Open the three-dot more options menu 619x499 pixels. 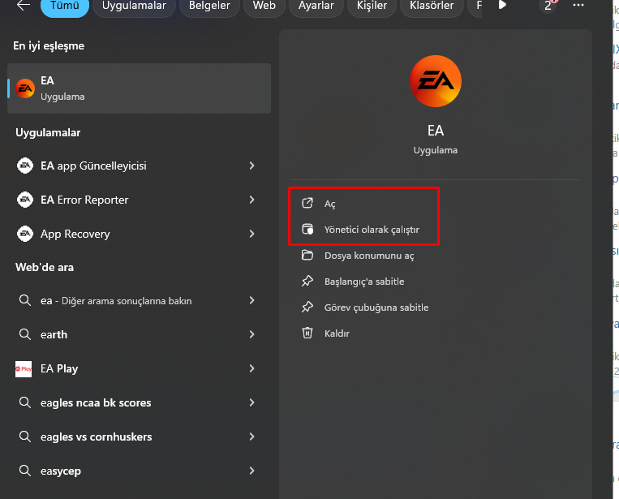(x=578, y=5)
